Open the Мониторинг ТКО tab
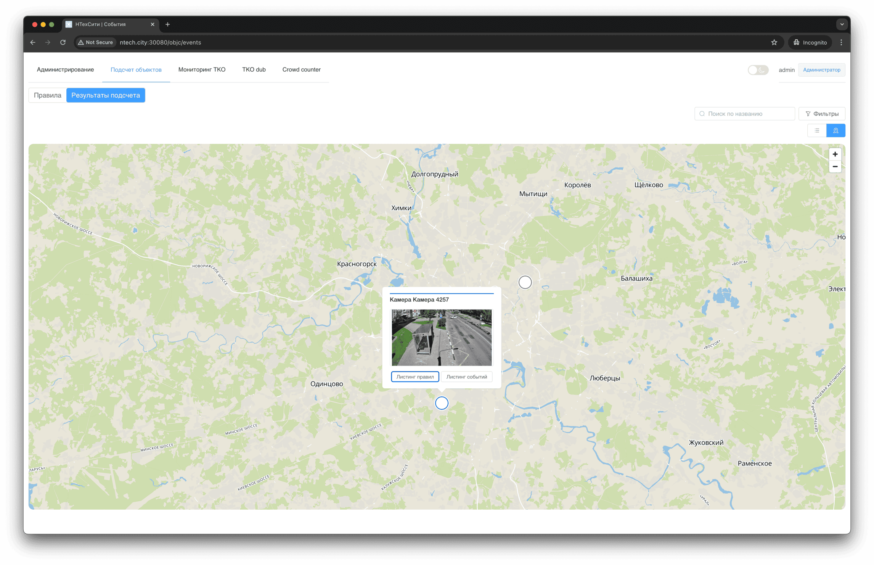 202,69
